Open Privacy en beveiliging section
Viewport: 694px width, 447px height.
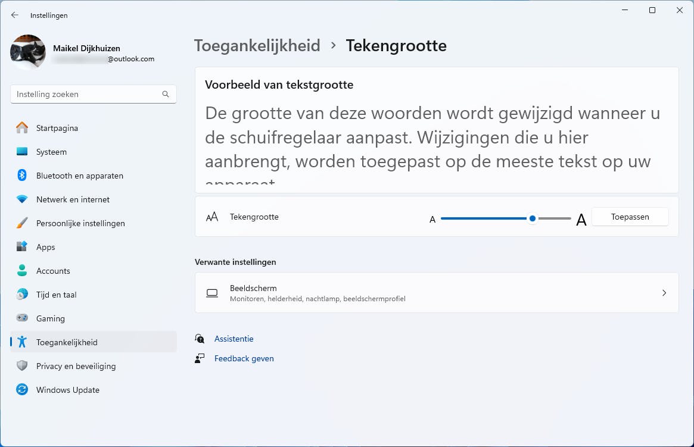pyautogui.click(x=76, y=366)
